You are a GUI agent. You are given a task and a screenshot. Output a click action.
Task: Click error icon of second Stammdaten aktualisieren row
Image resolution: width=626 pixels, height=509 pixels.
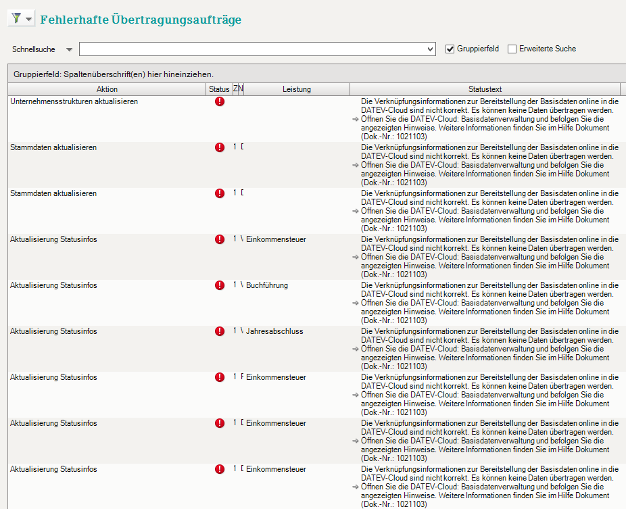pos(220,193)
